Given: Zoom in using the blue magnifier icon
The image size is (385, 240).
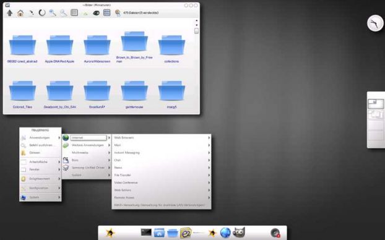Looking at the screenshot, I should tap(53, 13).
